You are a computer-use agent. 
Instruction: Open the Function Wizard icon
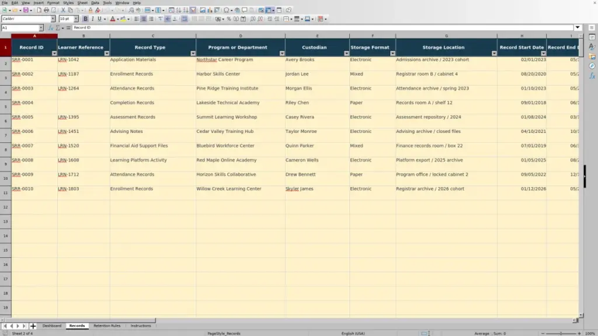51,28
